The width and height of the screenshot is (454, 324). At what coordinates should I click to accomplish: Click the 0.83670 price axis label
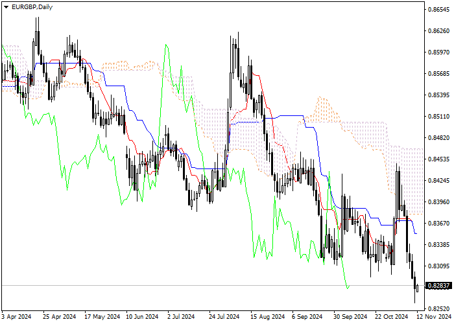coord(439,224)
